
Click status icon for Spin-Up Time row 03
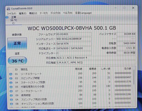pos(11,78)
